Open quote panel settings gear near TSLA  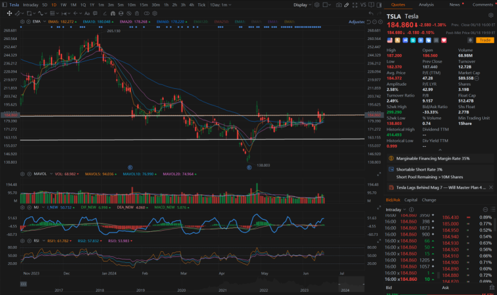491,15
